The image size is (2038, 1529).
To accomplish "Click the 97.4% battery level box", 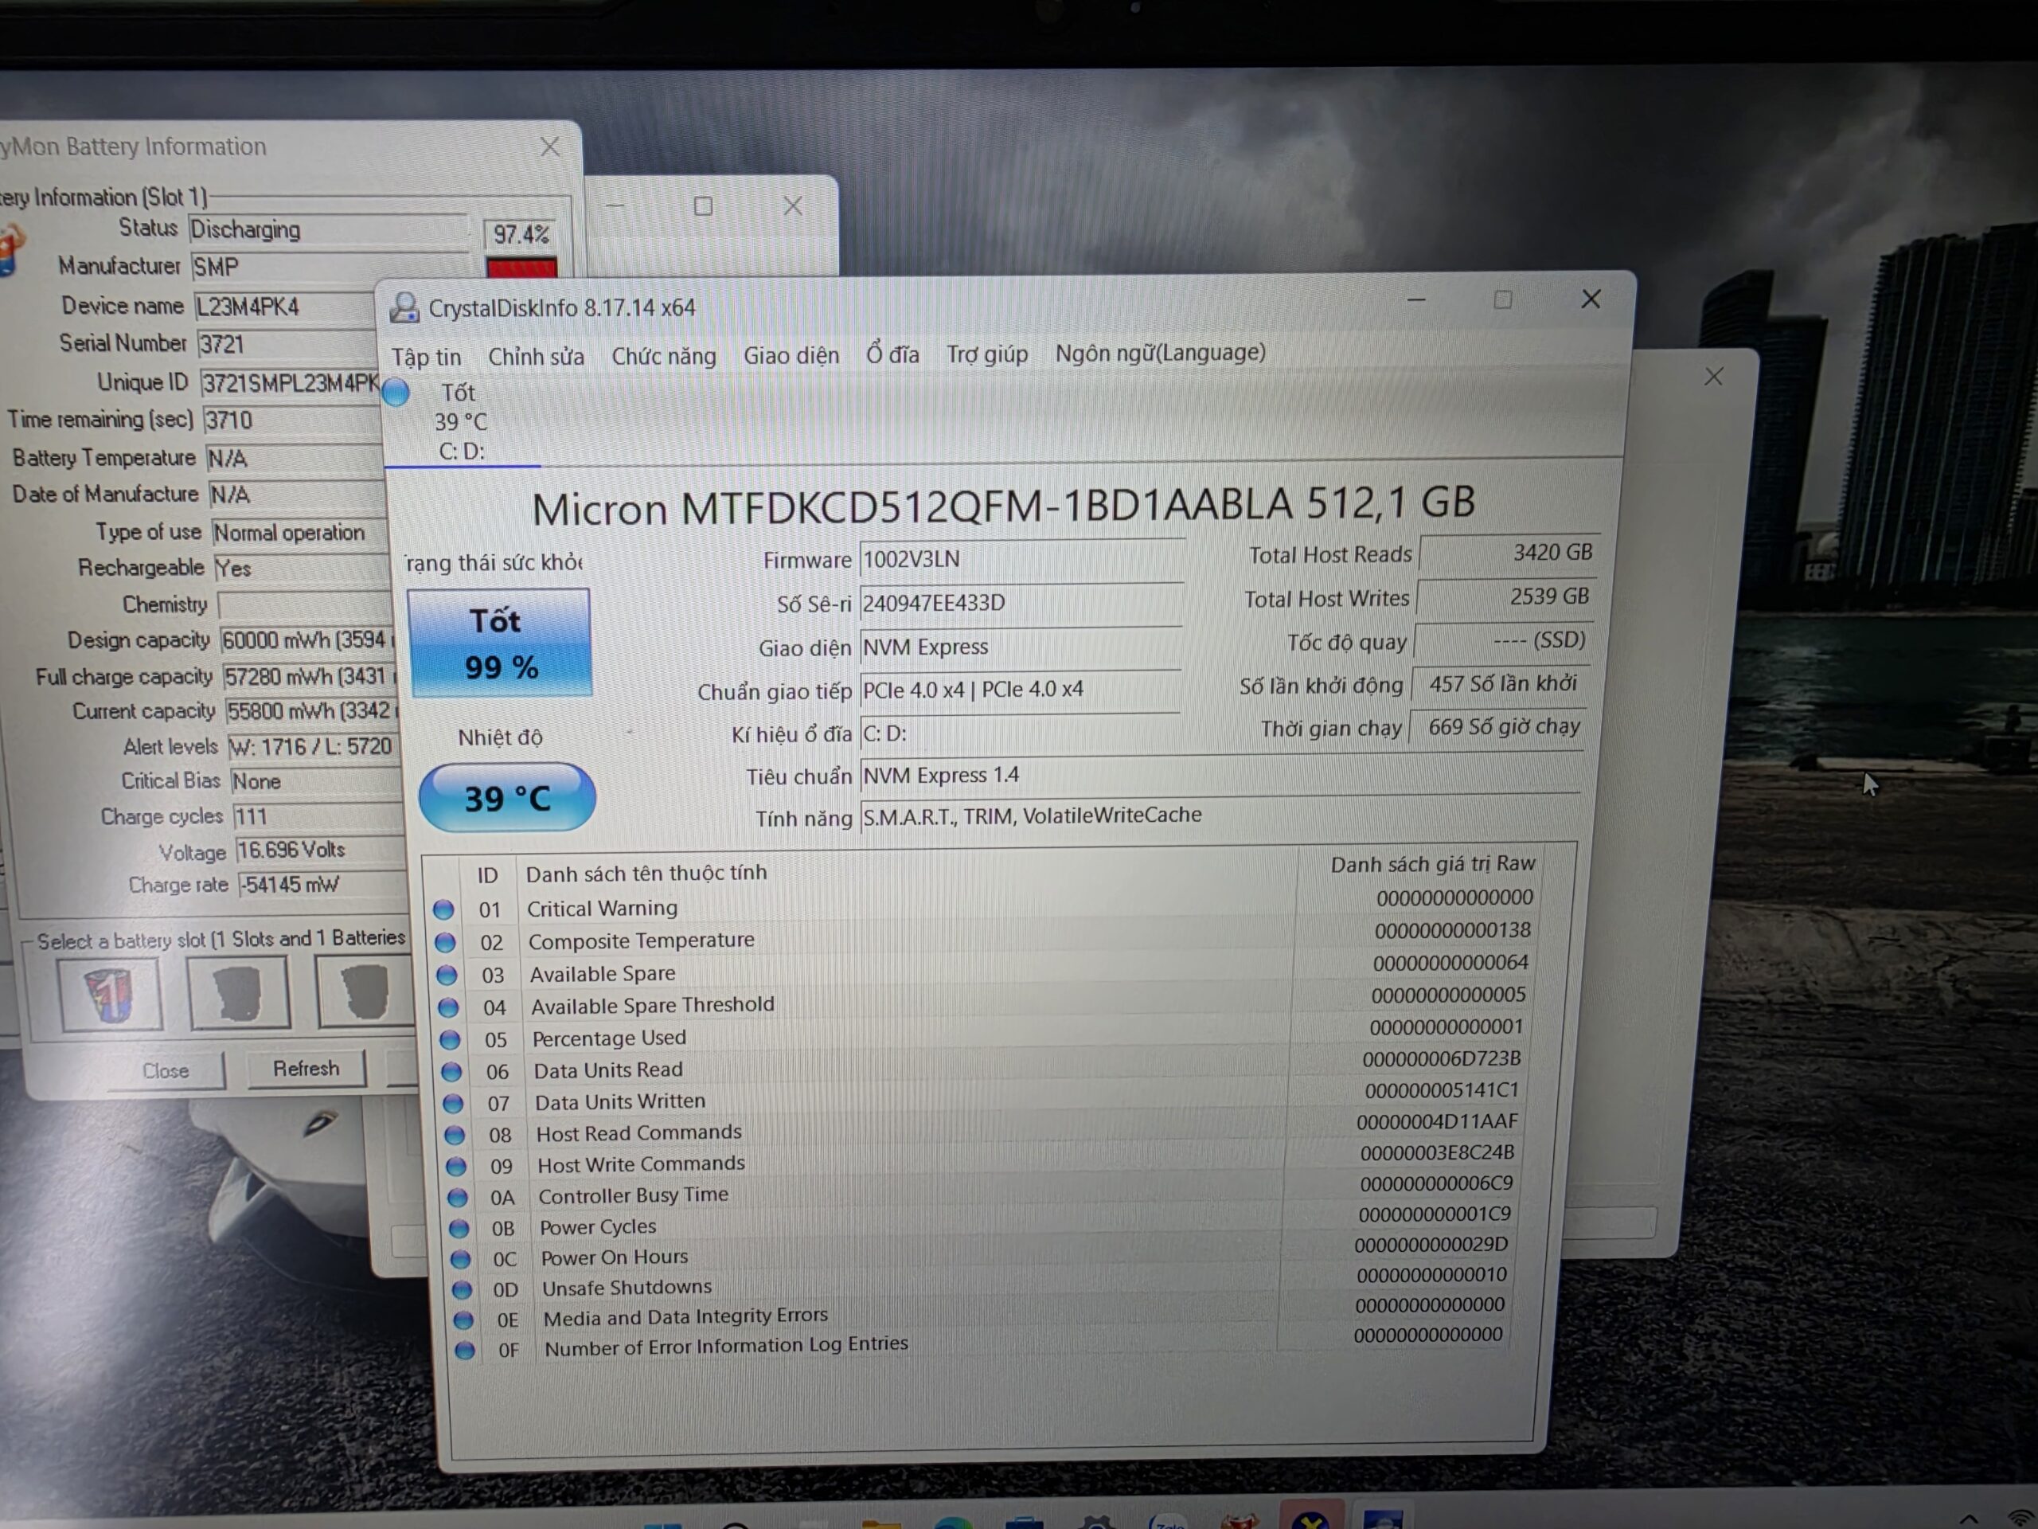I will (521, 234).
